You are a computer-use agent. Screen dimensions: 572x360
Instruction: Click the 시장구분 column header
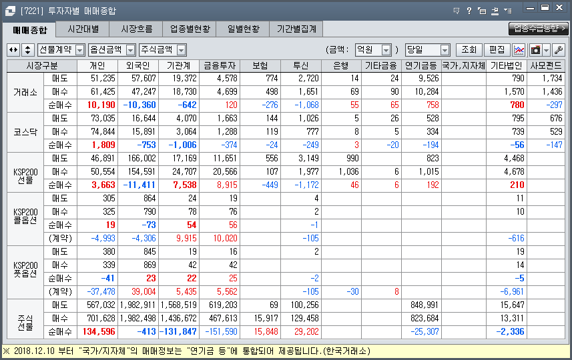(x=42, y=65)
